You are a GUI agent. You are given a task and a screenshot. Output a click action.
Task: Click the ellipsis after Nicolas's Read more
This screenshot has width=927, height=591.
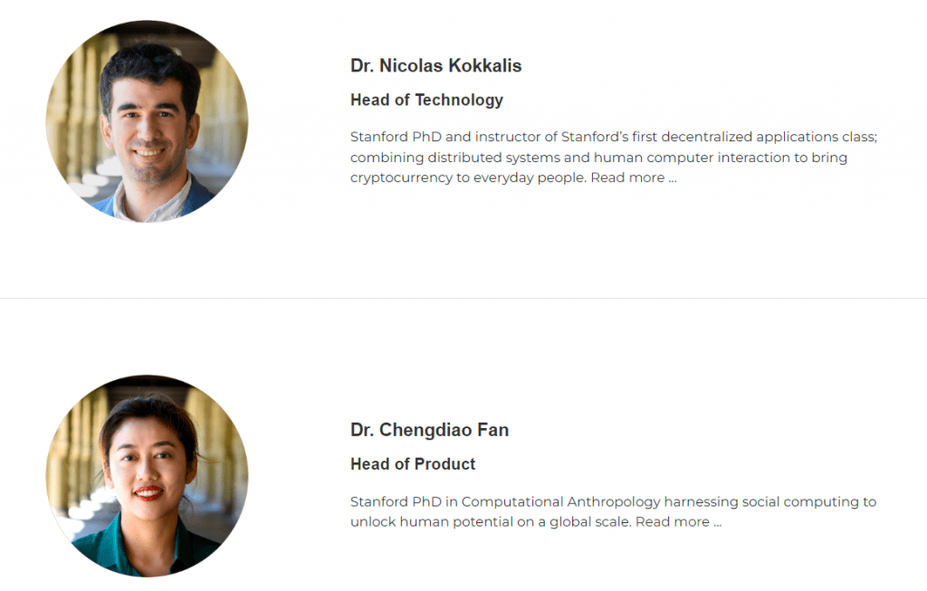(673, 180)
